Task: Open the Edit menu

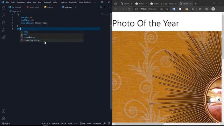Action: coord(13,2)
